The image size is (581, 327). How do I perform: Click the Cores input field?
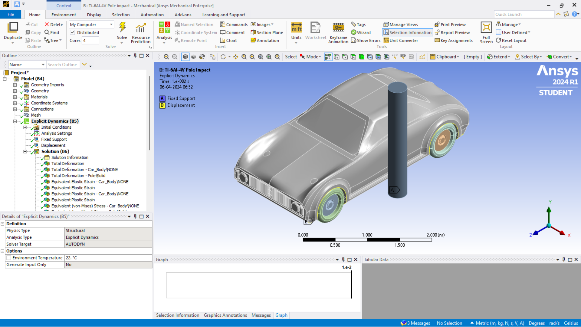tap(90, 40)
